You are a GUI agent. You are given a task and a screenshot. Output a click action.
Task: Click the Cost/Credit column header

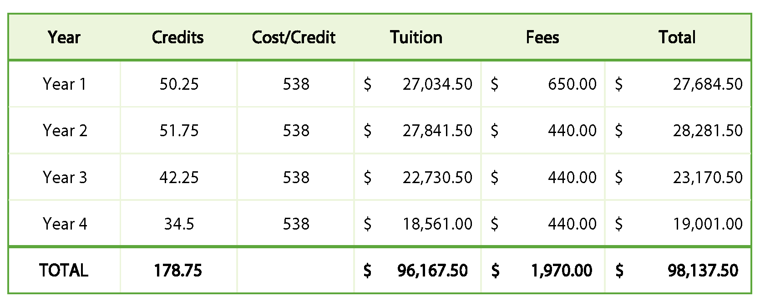(x=294, y=37)
